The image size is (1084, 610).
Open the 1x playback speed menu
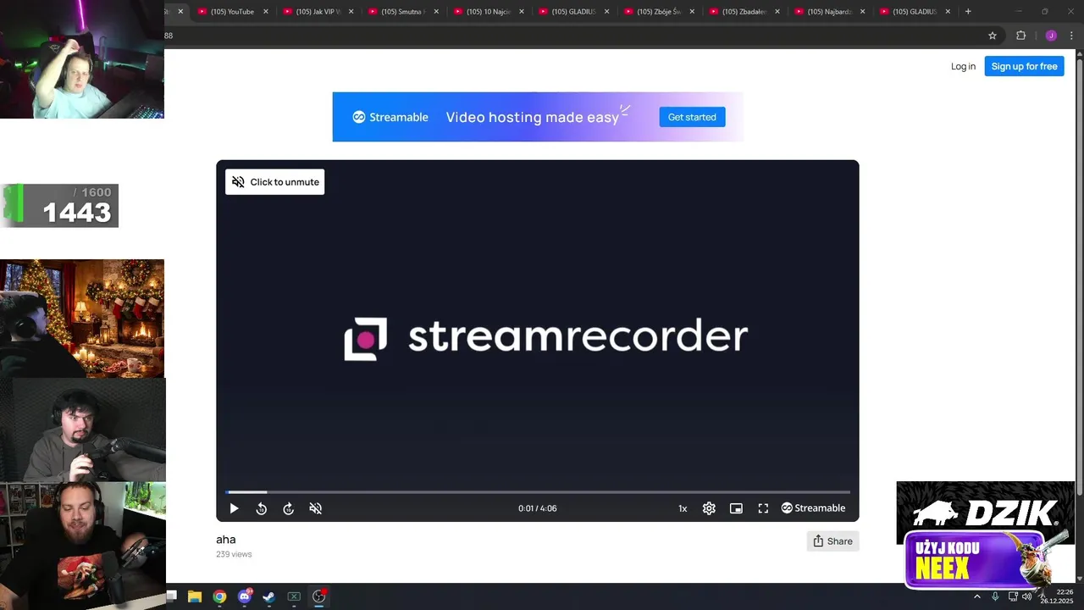[x=683, y=508]
